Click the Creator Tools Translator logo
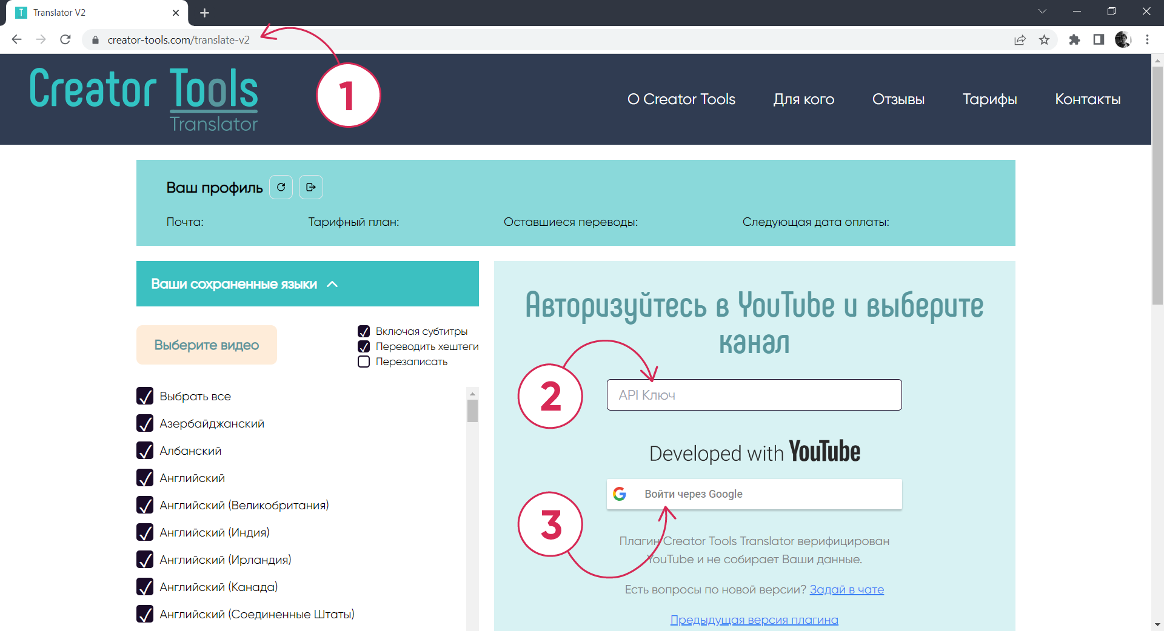 coord(144,99)
